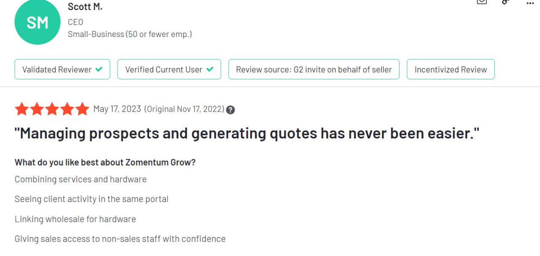Click the green SM avatar circle
This screenshot has height=256, width=540.
[38, 22]
